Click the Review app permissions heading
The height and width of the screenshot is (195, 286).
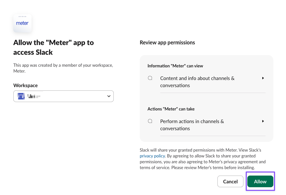click(x=167, y=42)
